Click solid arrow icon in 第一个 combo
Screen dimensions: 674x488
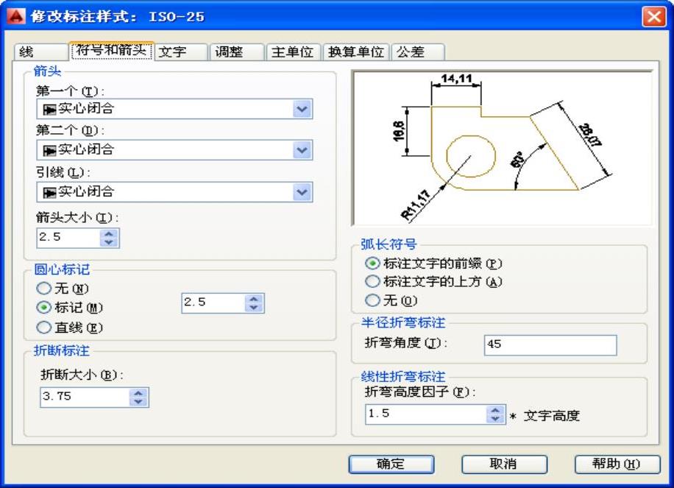click(x=49, y=110)
